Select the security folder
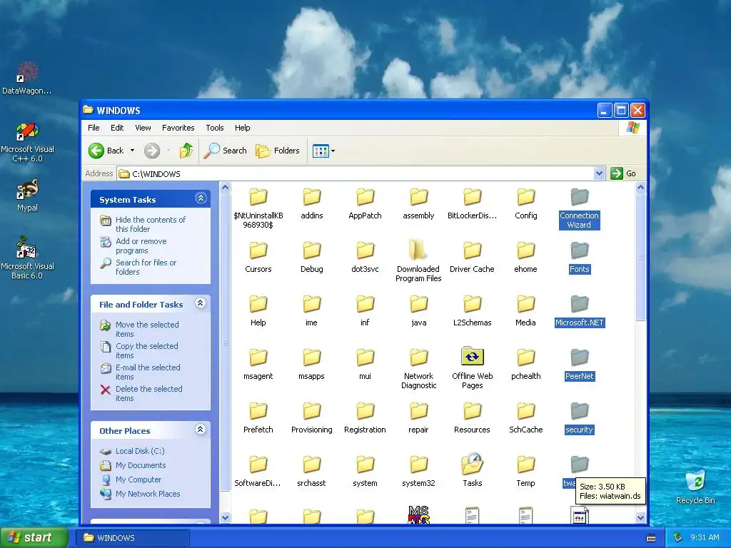Viewport: 731px width, 548px height. [x=579, y=417]
